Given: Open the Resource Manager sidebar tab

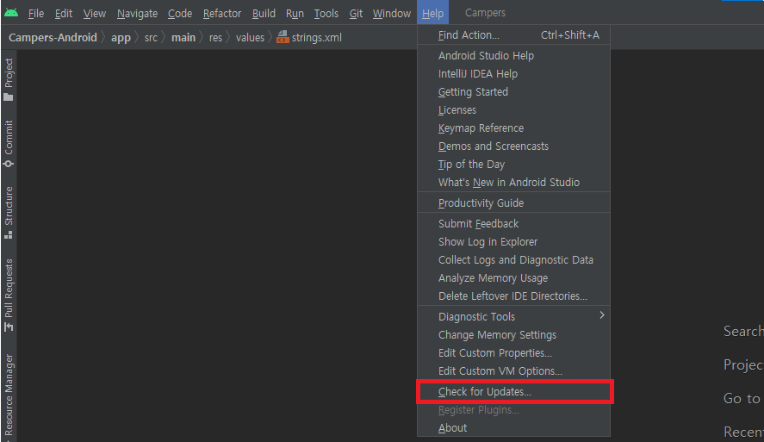Looking at the screenshot, I should (x=9, y=395).
